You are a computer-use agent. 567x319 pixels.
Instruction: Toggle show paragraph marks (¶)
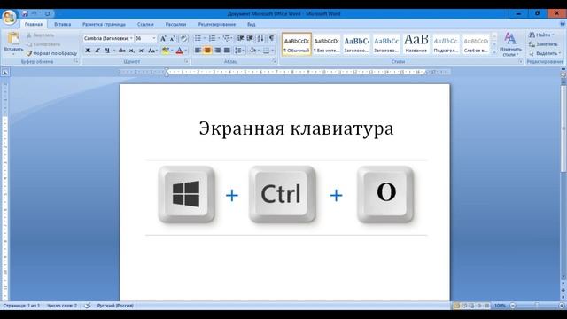pos(272,38)
